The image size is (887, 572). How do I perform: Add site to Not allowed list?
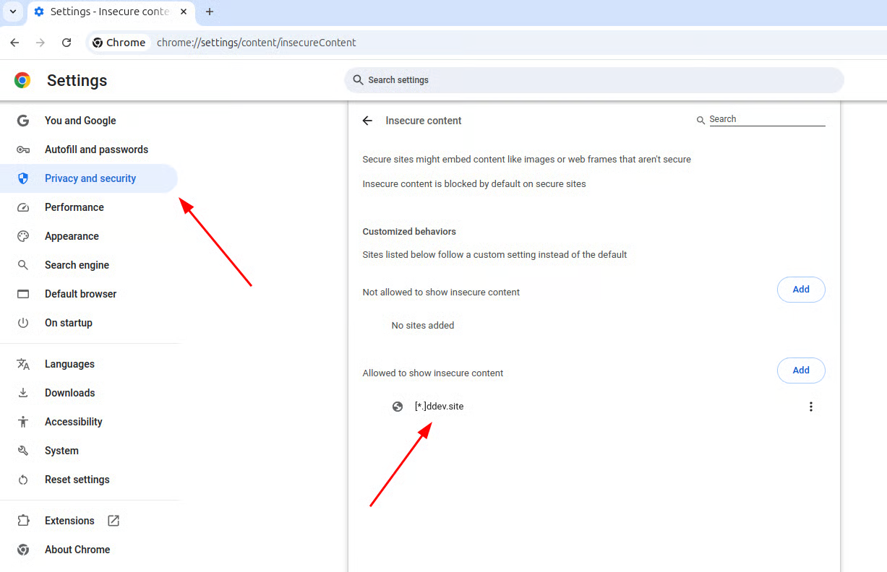point(801,290)
